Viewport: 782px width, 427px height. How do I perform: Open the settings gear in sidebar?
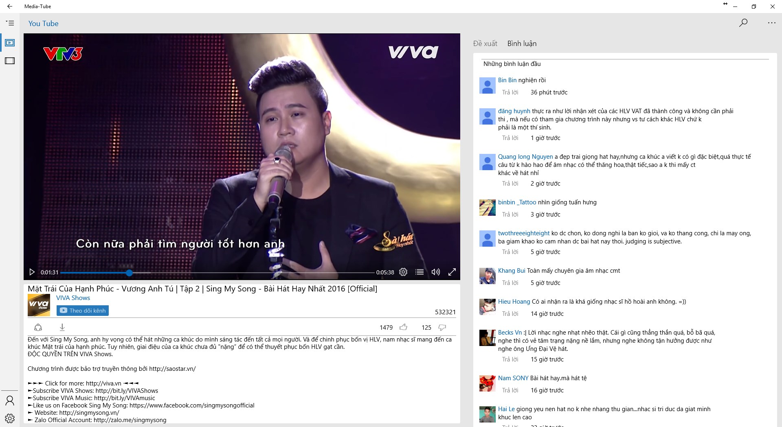(x=10, y=418)
